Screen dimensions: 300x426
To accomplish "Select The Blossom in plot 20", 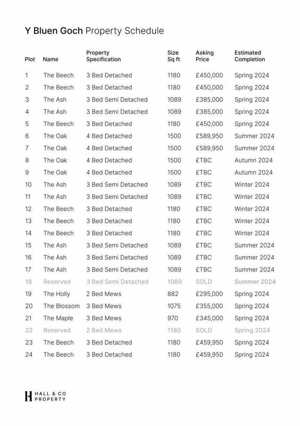I will tap(61, 306).
